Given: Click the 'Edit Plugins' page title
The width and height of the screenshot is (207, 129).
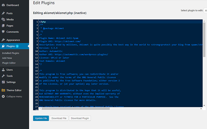Looking at the screenshot, I should (x=44, y=3).
